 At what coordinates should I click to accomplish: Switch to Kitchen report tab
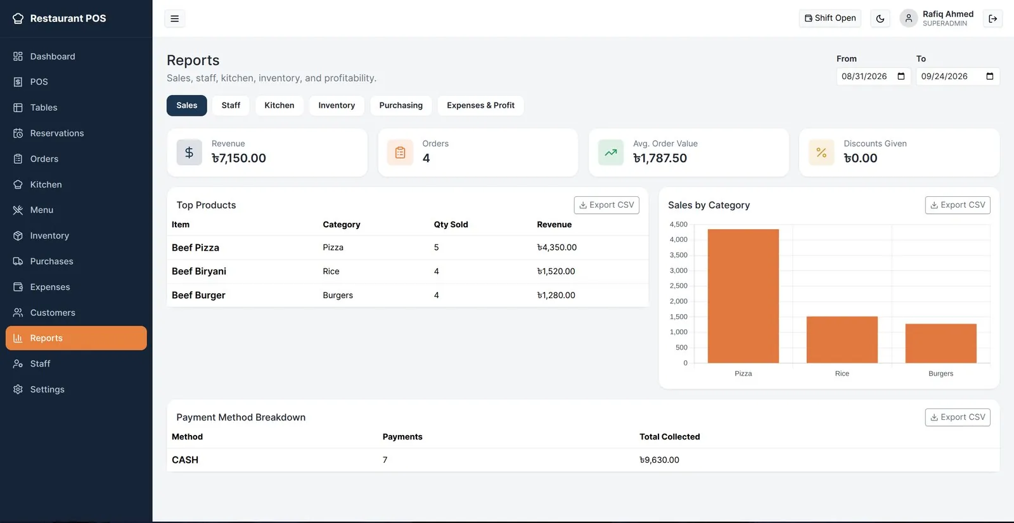pos(279,105)
